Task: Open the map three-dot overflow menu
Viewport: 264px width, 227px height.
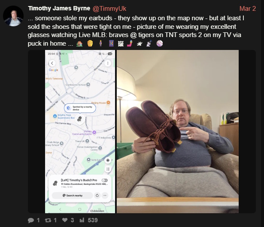Action: coord(108,63)
